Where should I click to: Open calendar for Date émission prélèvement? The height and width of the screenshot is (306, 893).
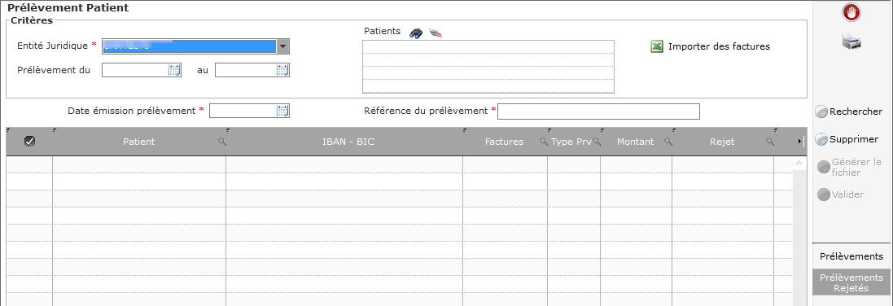click(282, 111)
